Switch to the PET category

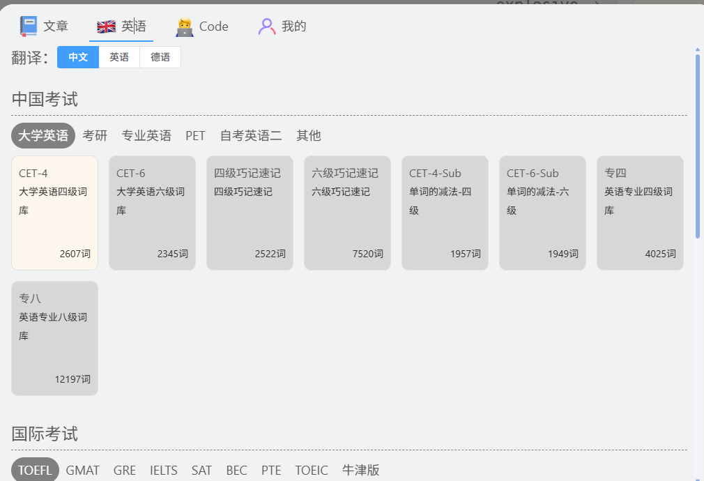(195, 136)
